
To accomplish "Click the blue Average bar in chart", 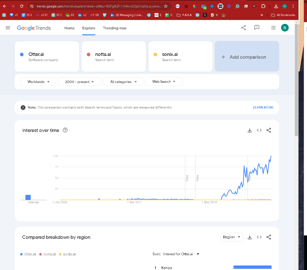I will click(28, 197).
